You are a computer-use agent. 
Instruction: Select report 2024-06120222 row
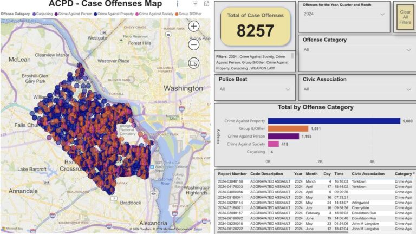[315, 229]
